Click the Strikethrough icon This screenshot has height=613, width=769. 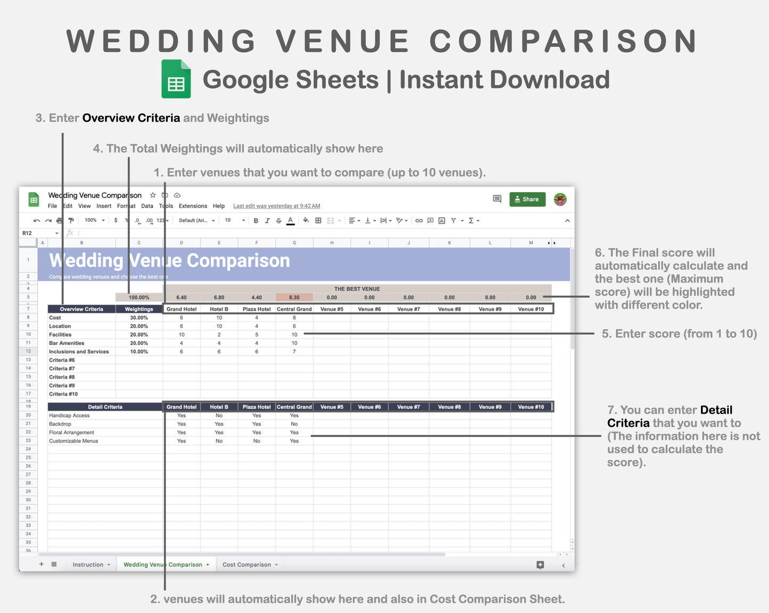coord(278,220)
